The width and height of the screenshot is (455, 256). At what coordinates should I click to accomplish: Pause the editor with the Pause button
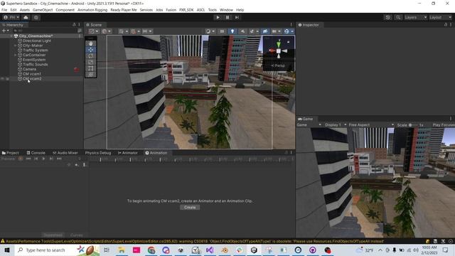pyautogui.click(x=227, y=17)
